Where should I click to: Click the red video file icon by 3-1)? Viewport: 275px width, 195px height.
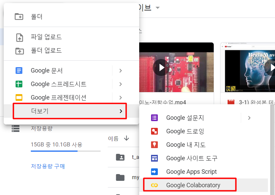(x=231, y=102)
